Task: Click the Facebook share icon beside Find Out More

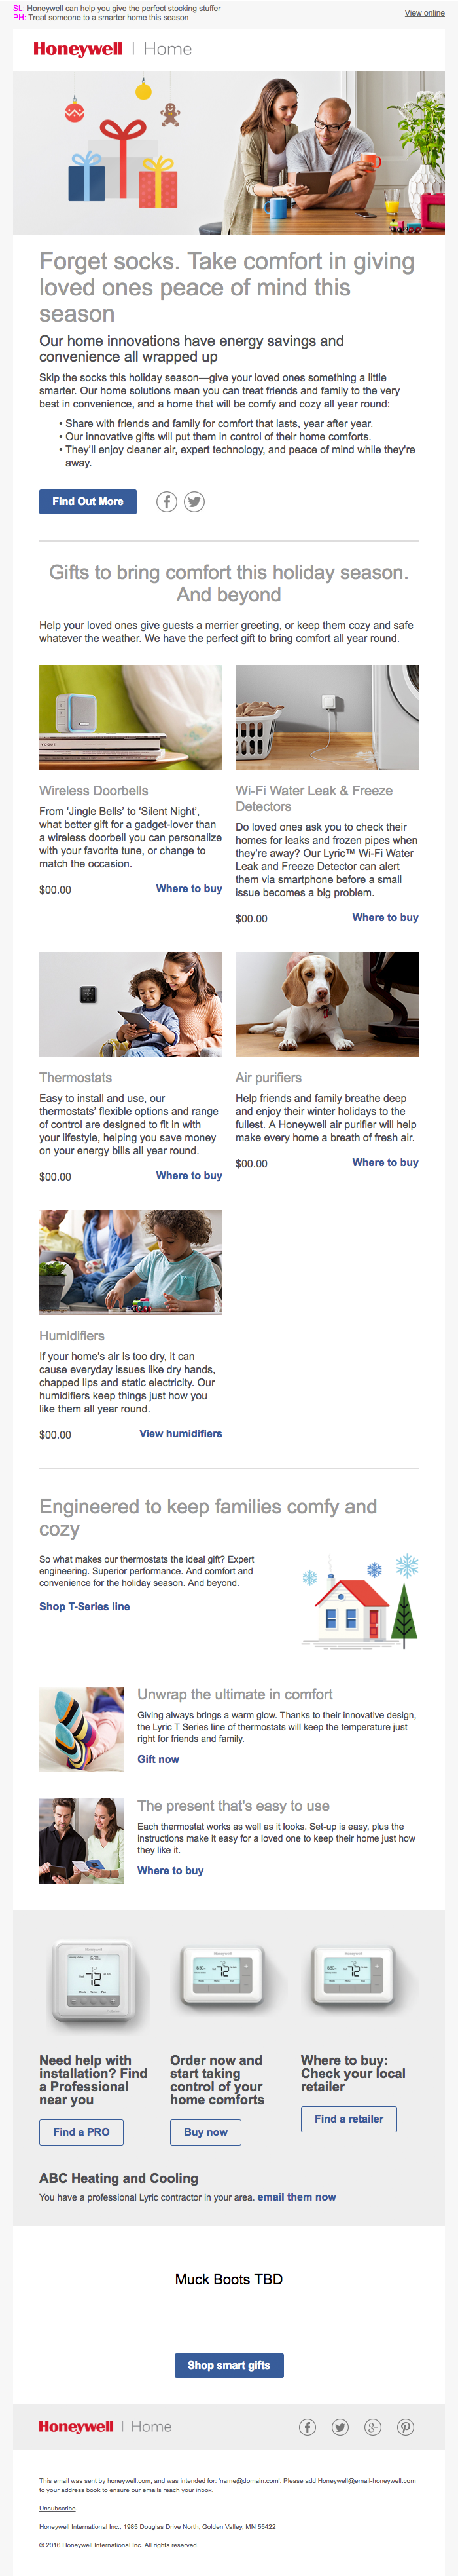Action: coord(167,502)
